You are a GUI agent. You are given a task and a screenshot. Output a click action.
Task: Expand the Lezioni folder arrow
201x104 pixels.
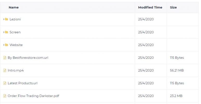[4, 19]
